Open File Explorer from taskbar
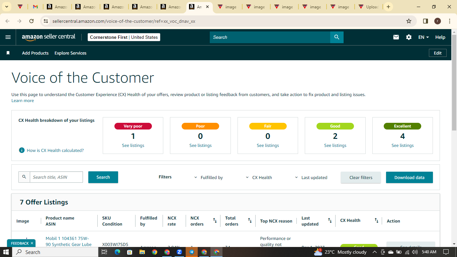Viewport: 457px width, 257px height. tap(142, 252)
